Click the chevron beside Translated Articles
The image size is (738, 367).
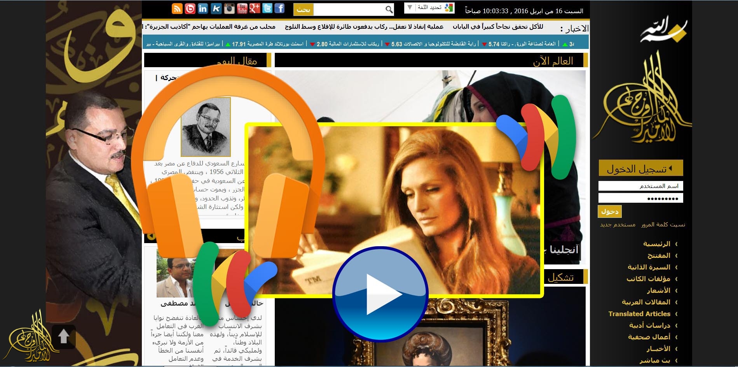[676, 314]
